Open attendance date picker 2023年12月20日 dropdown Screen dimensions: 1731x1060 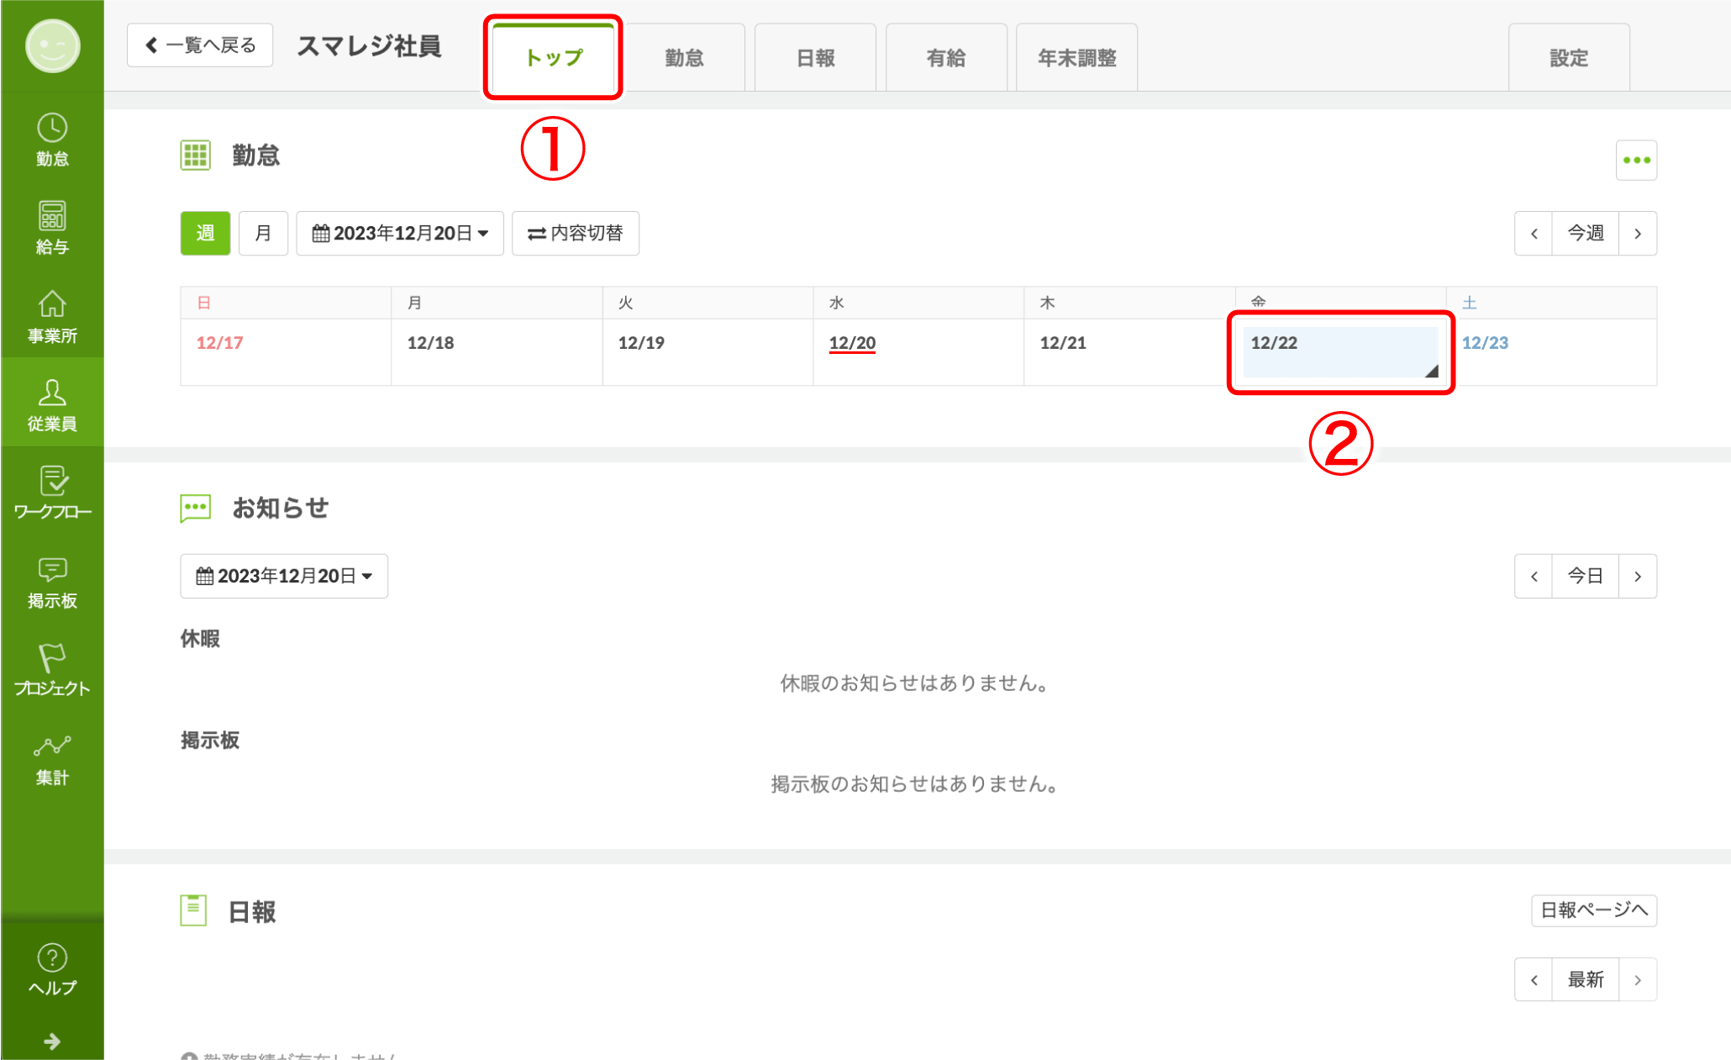coord(400,233)
